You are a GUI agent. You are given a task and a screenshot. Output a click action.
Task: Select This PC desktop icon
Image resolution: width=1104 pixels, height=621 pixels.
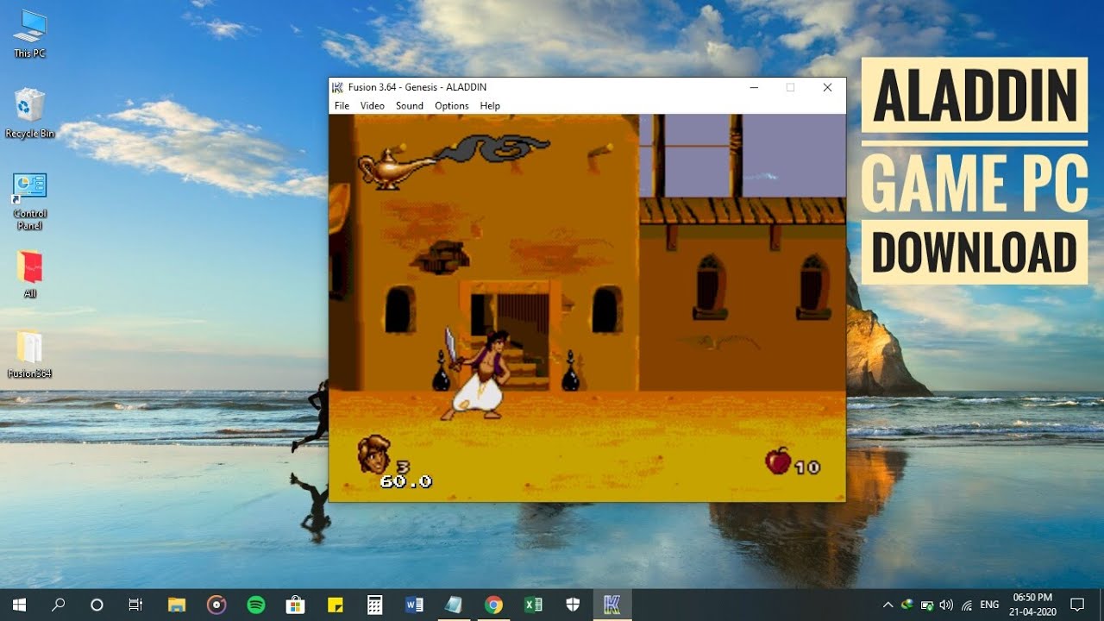coord(29,34)
